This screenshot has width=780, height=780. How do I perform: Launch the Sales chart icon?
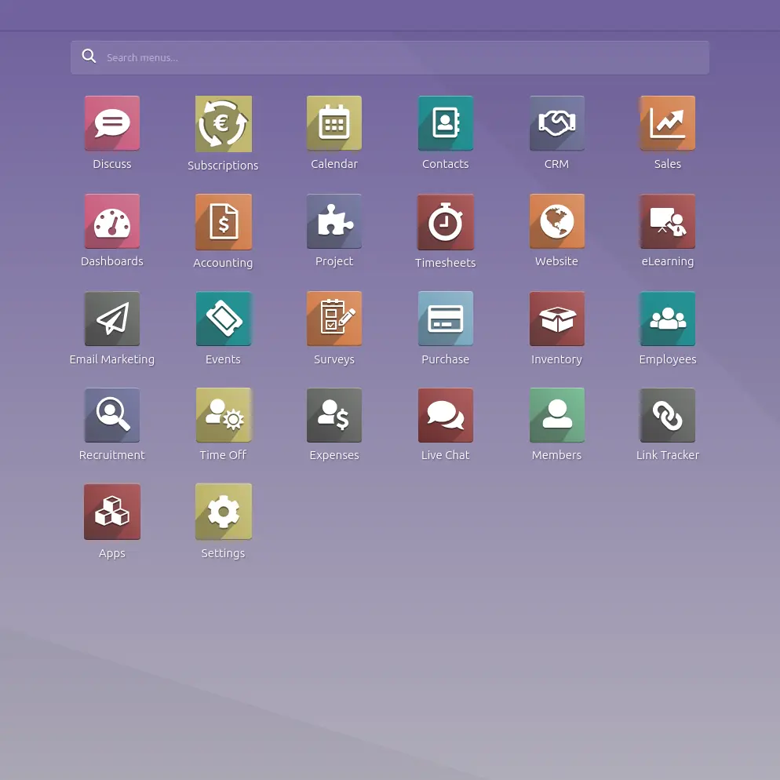(668, 123)
